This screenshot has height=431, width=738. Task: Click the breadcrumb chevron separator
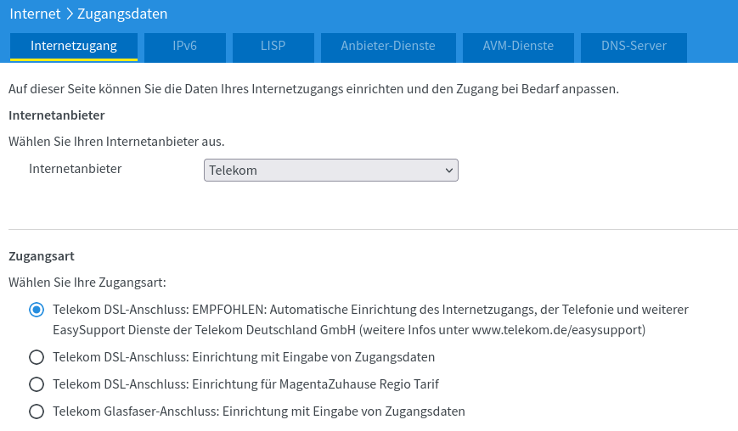70,14
